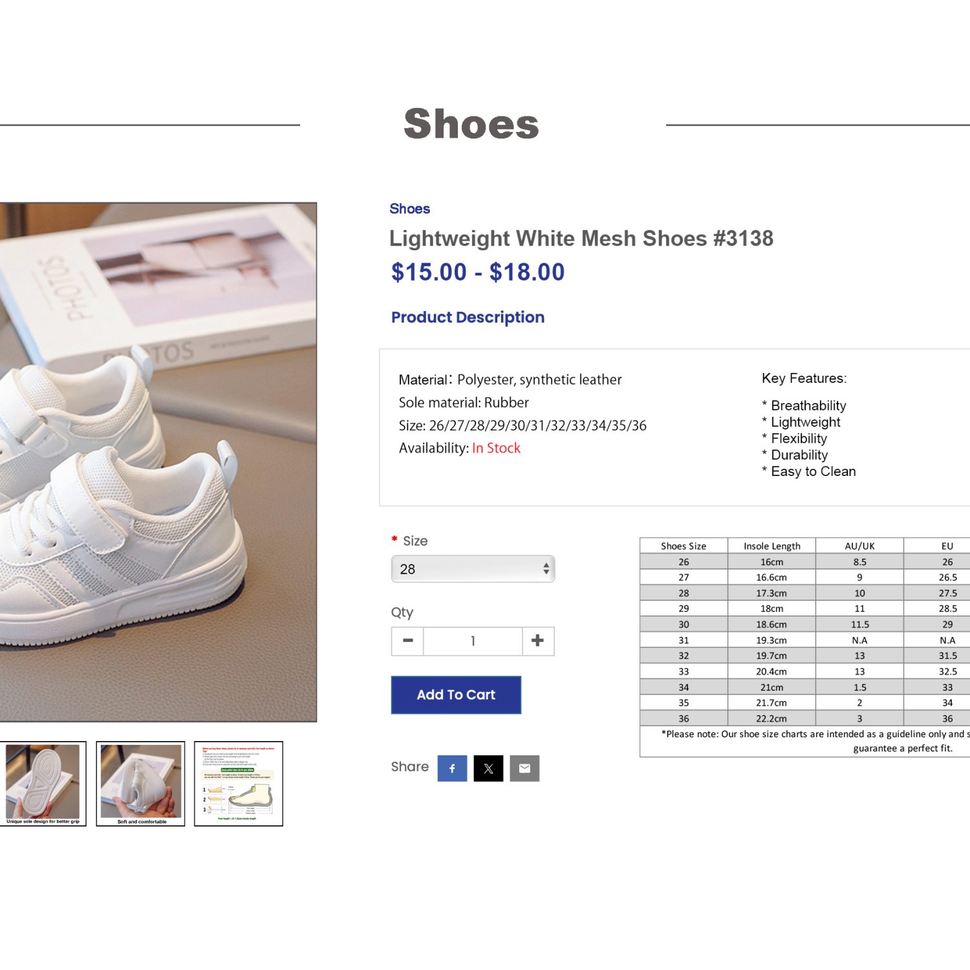Share product on X (Twitter)

(488, 768)
